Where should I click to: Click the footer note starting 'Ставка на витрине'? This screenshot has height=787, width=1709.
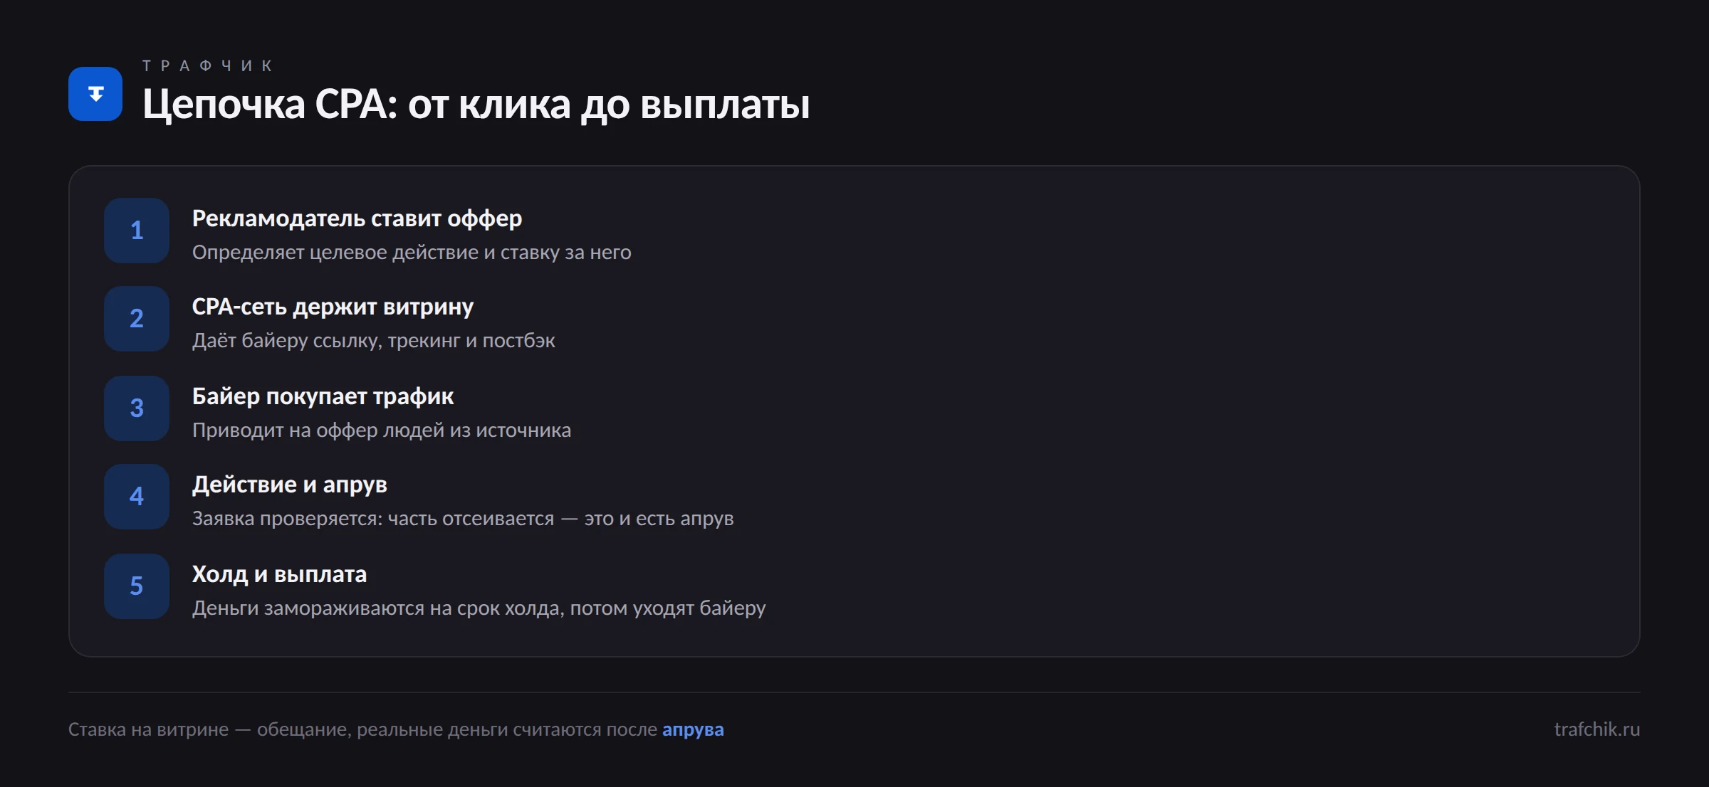tap(396, 729)
